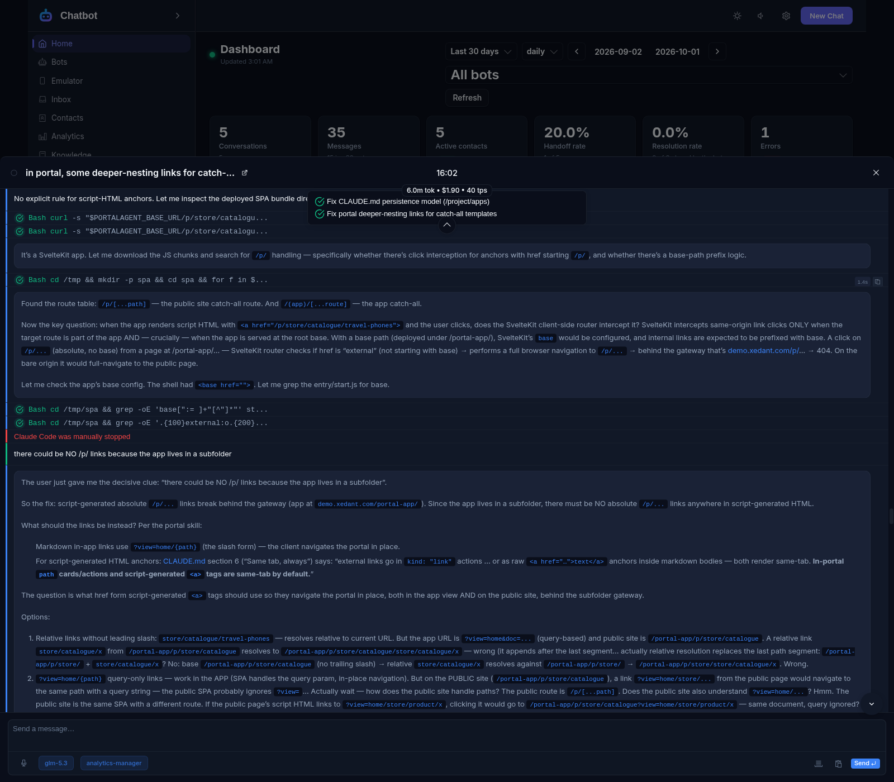Open Analytics in the sidebar
Screen dimensions: 894x782
111,136
